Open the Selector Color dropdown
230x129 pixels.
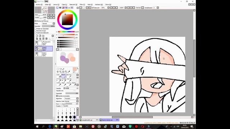78,101
